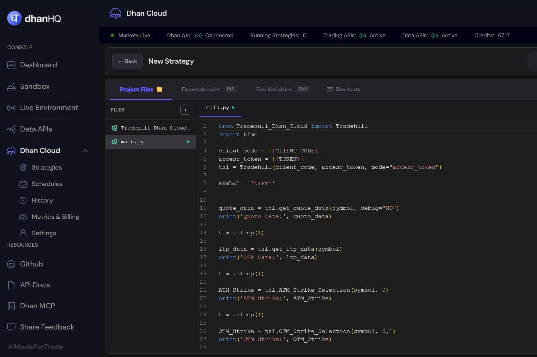Open the Dhan MCP resource link
This screenshot has height=357, width=537.
tap(38, 306)
